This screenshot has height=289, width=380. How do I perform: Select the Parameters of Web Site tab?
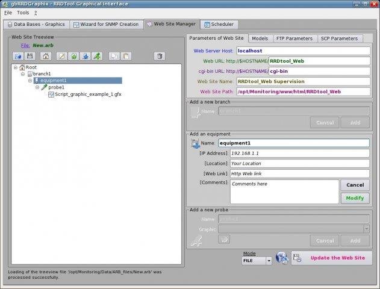(217, 39)
